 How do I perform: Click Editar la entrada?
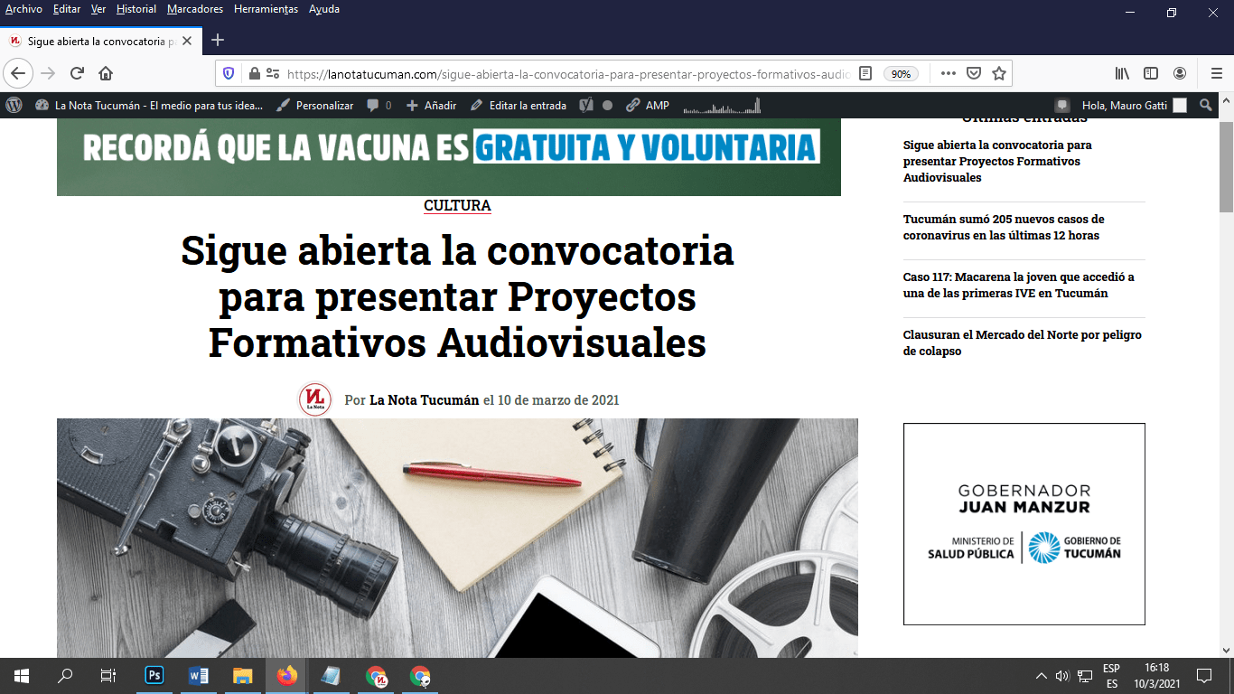pyautogui.click(x=518, y=106)
